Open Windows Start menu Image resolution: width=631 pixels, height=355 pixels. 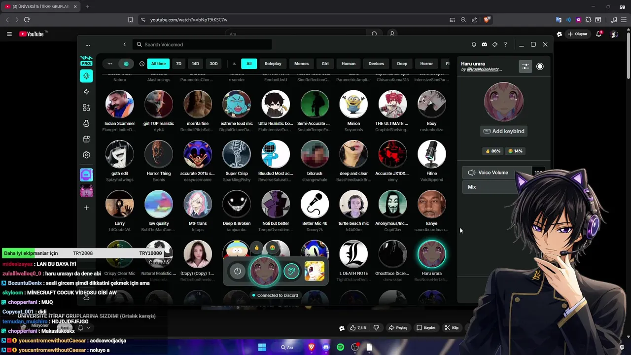pyautogui.click(x=262, y=347)
